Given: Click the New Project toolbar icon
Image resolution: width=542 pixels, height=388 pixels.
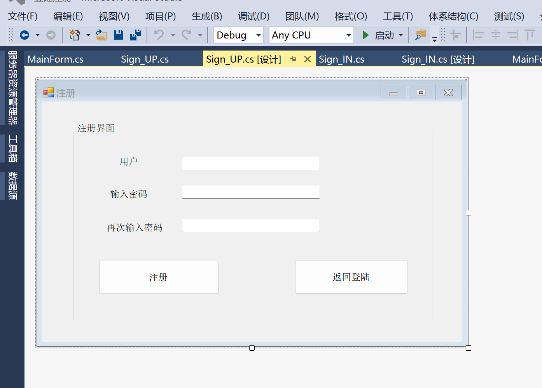Looking at the screenshot, I should click(75, 35).
